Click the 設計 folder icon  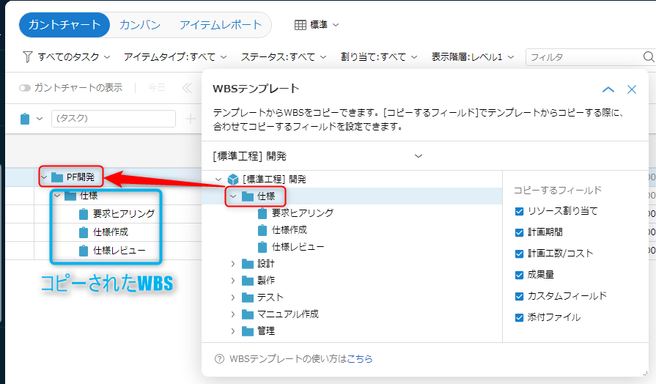click(x=248, y=264)
